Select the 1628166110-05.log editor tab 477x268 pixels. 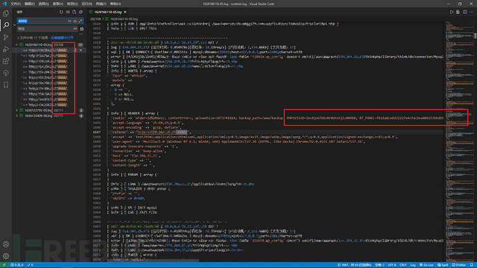tap(108, 12)
